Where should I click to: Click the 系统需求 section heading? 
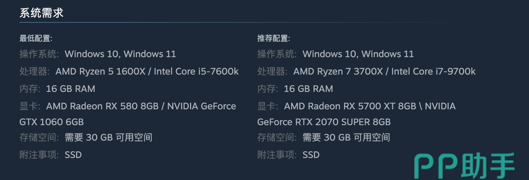pyautogui.click(x=41, y=13)
